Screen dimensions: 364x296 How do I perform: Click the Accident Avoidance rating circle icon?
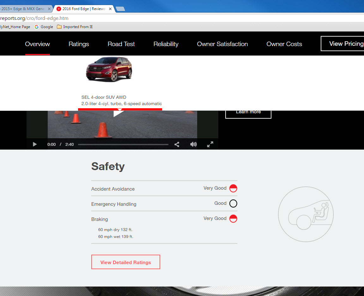(233, 188)
